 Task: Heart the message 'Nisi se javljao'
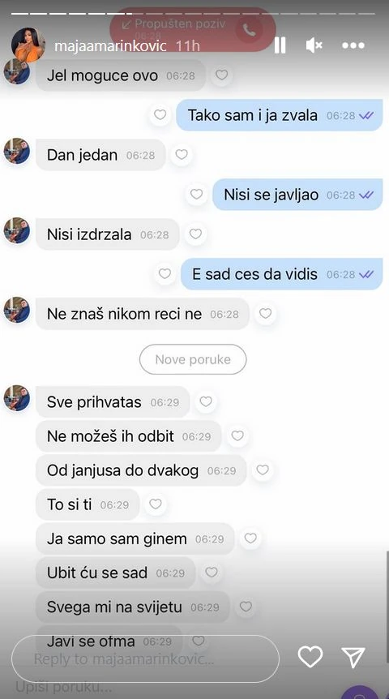(x=196, y=195)
